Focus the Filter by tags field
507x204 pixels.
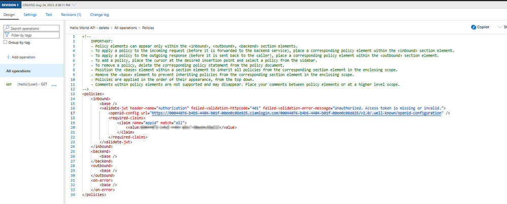[x=31, y=35]
